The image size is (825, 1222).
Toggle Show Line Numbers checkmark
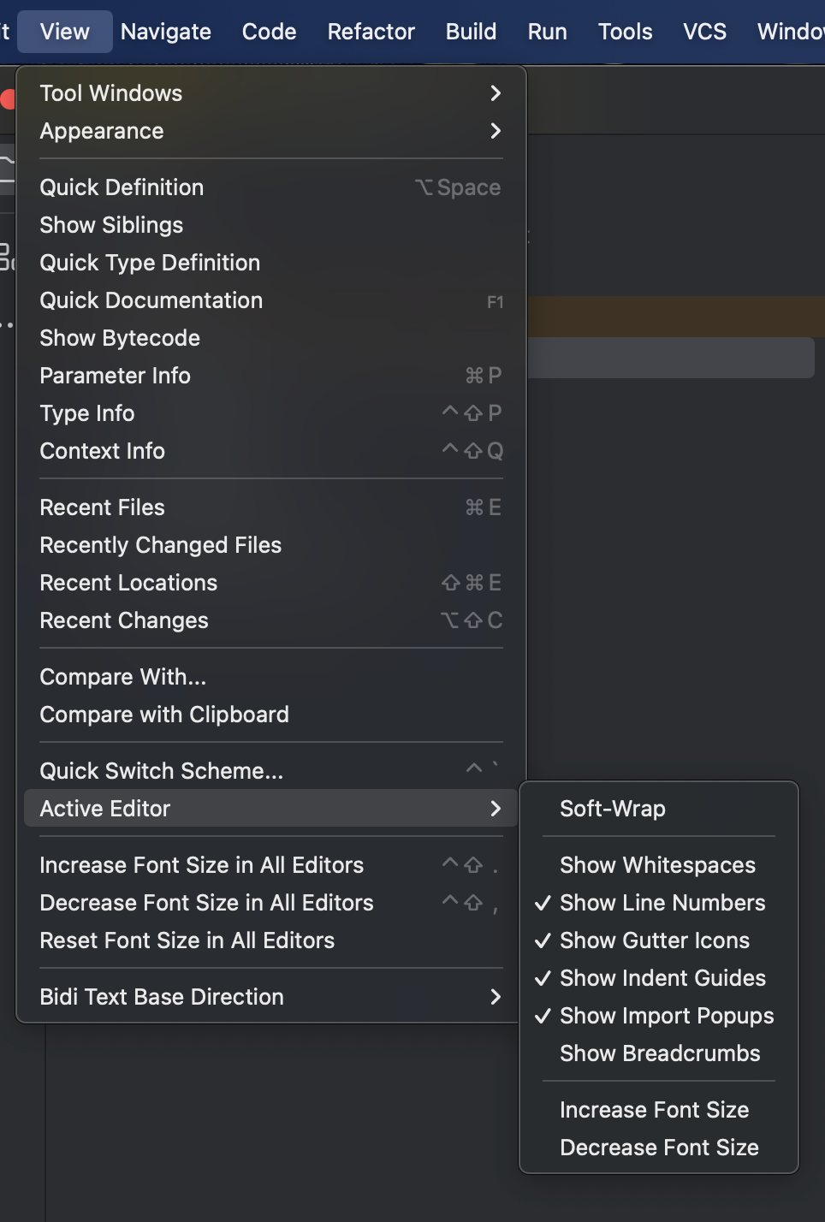[x=659, y=903]
